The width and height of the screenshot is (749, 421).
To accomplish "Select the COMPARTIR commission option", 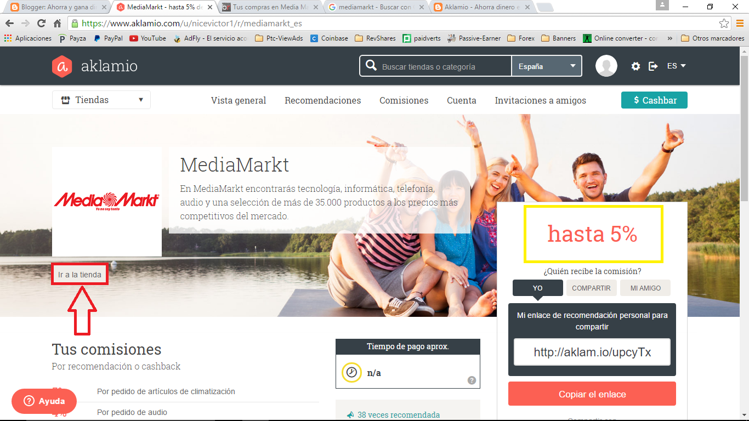I will point(591,288).
